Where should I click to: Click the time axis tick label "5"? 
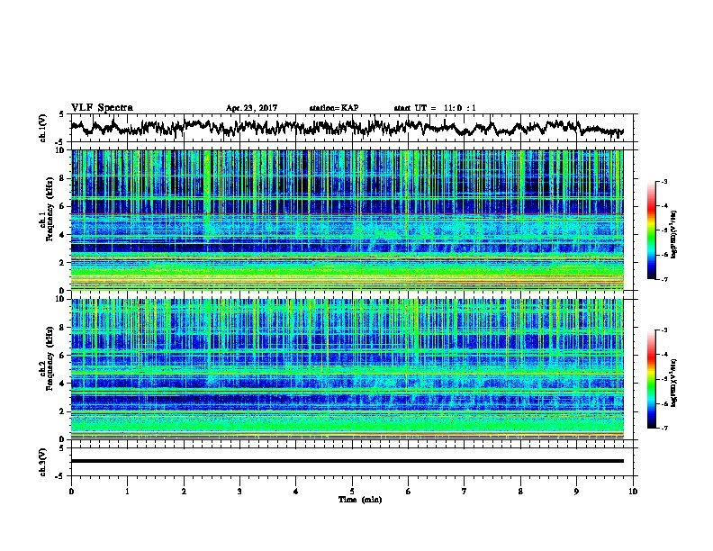click(352, 492)
